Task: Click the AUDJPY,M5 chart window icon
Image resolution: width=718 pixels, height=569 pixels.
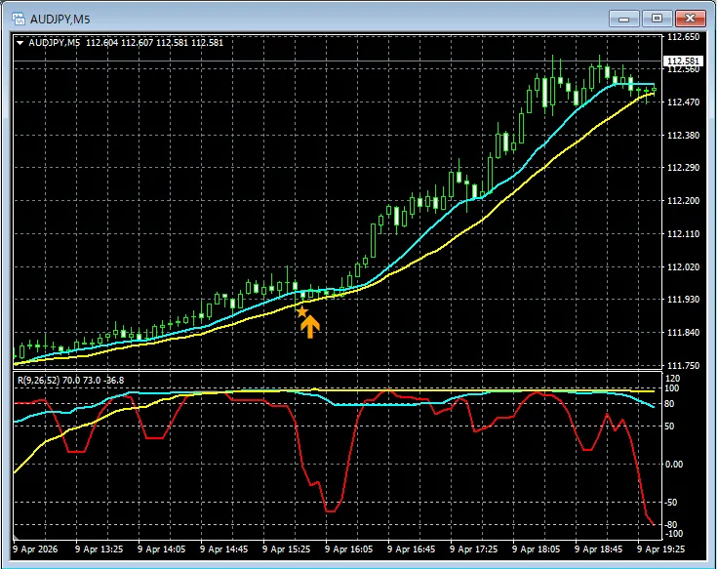Action: click(19, 19)
